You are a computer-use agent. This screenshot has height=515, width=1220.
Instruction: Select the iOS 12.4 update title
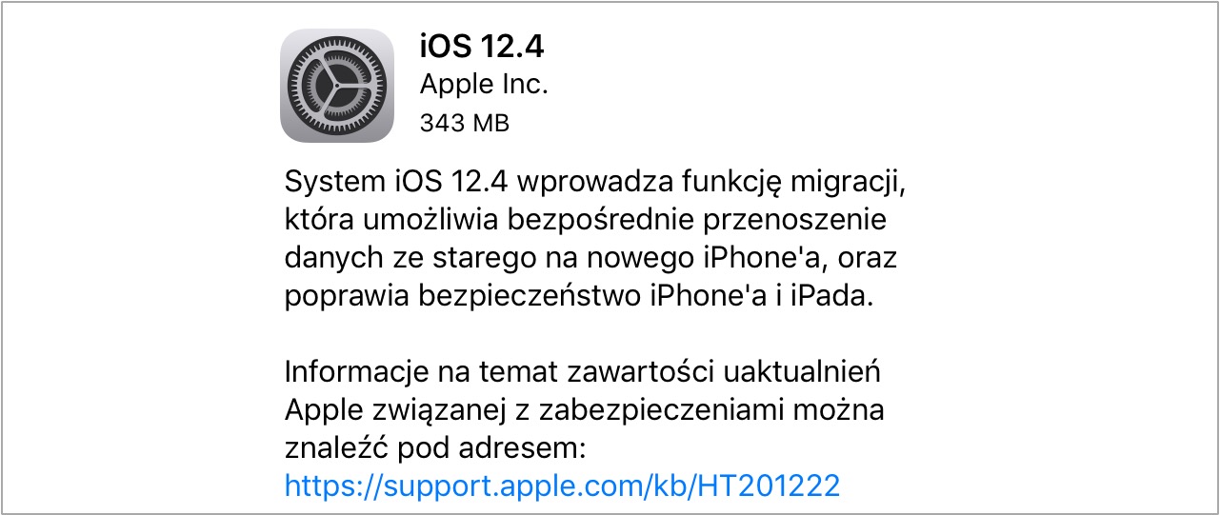pos(482,47)
